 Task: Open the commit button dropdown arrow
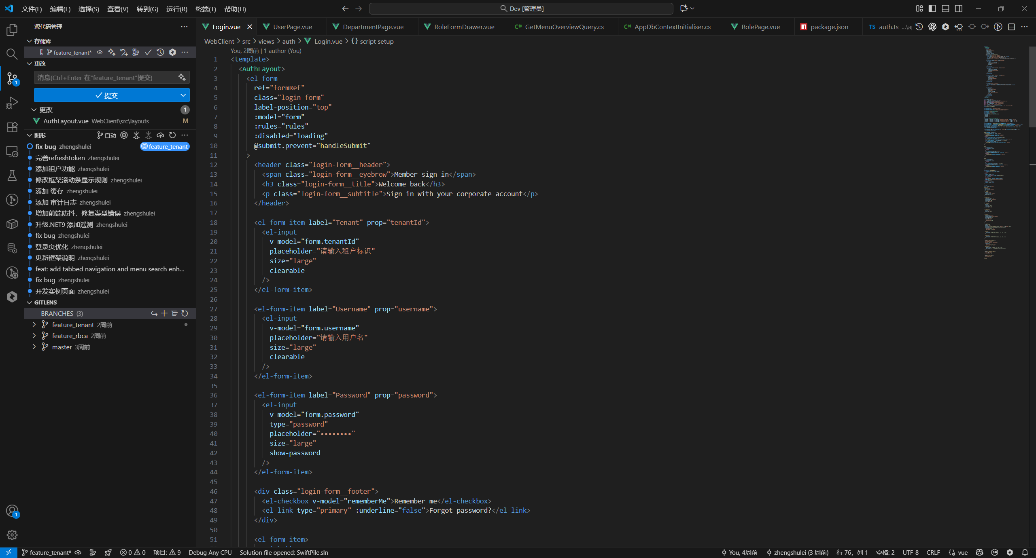click(x=183, y=95)
